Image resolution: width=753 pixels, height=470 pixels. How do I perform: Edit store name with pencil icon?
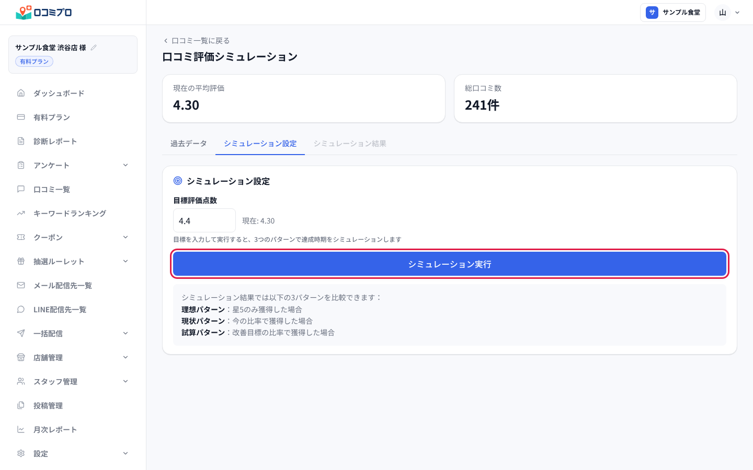(x=94, y=48)
